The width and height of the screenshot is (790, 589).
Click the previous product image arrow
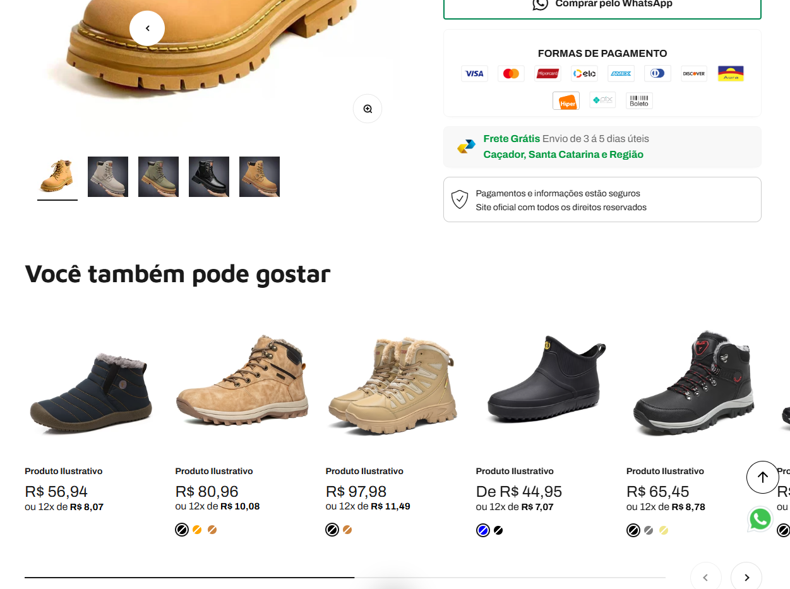147,28
